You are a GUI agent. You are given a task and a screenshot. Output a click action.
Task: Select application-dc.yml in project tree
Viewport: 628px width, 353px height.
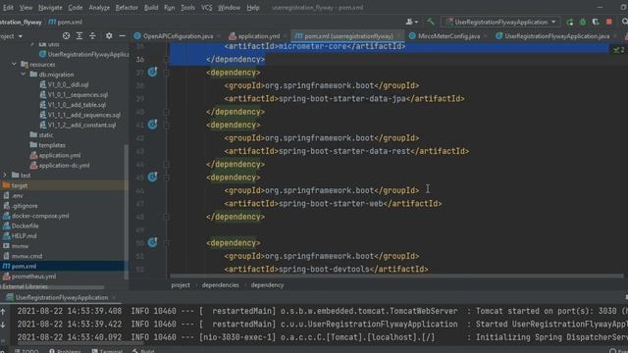coord(64,166)
